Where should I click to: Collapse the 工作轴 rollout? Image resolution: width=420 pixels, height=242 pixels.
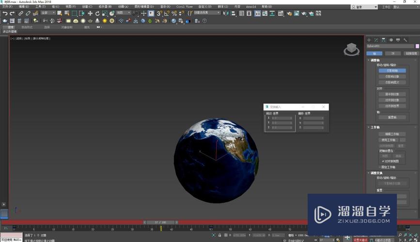375,127
